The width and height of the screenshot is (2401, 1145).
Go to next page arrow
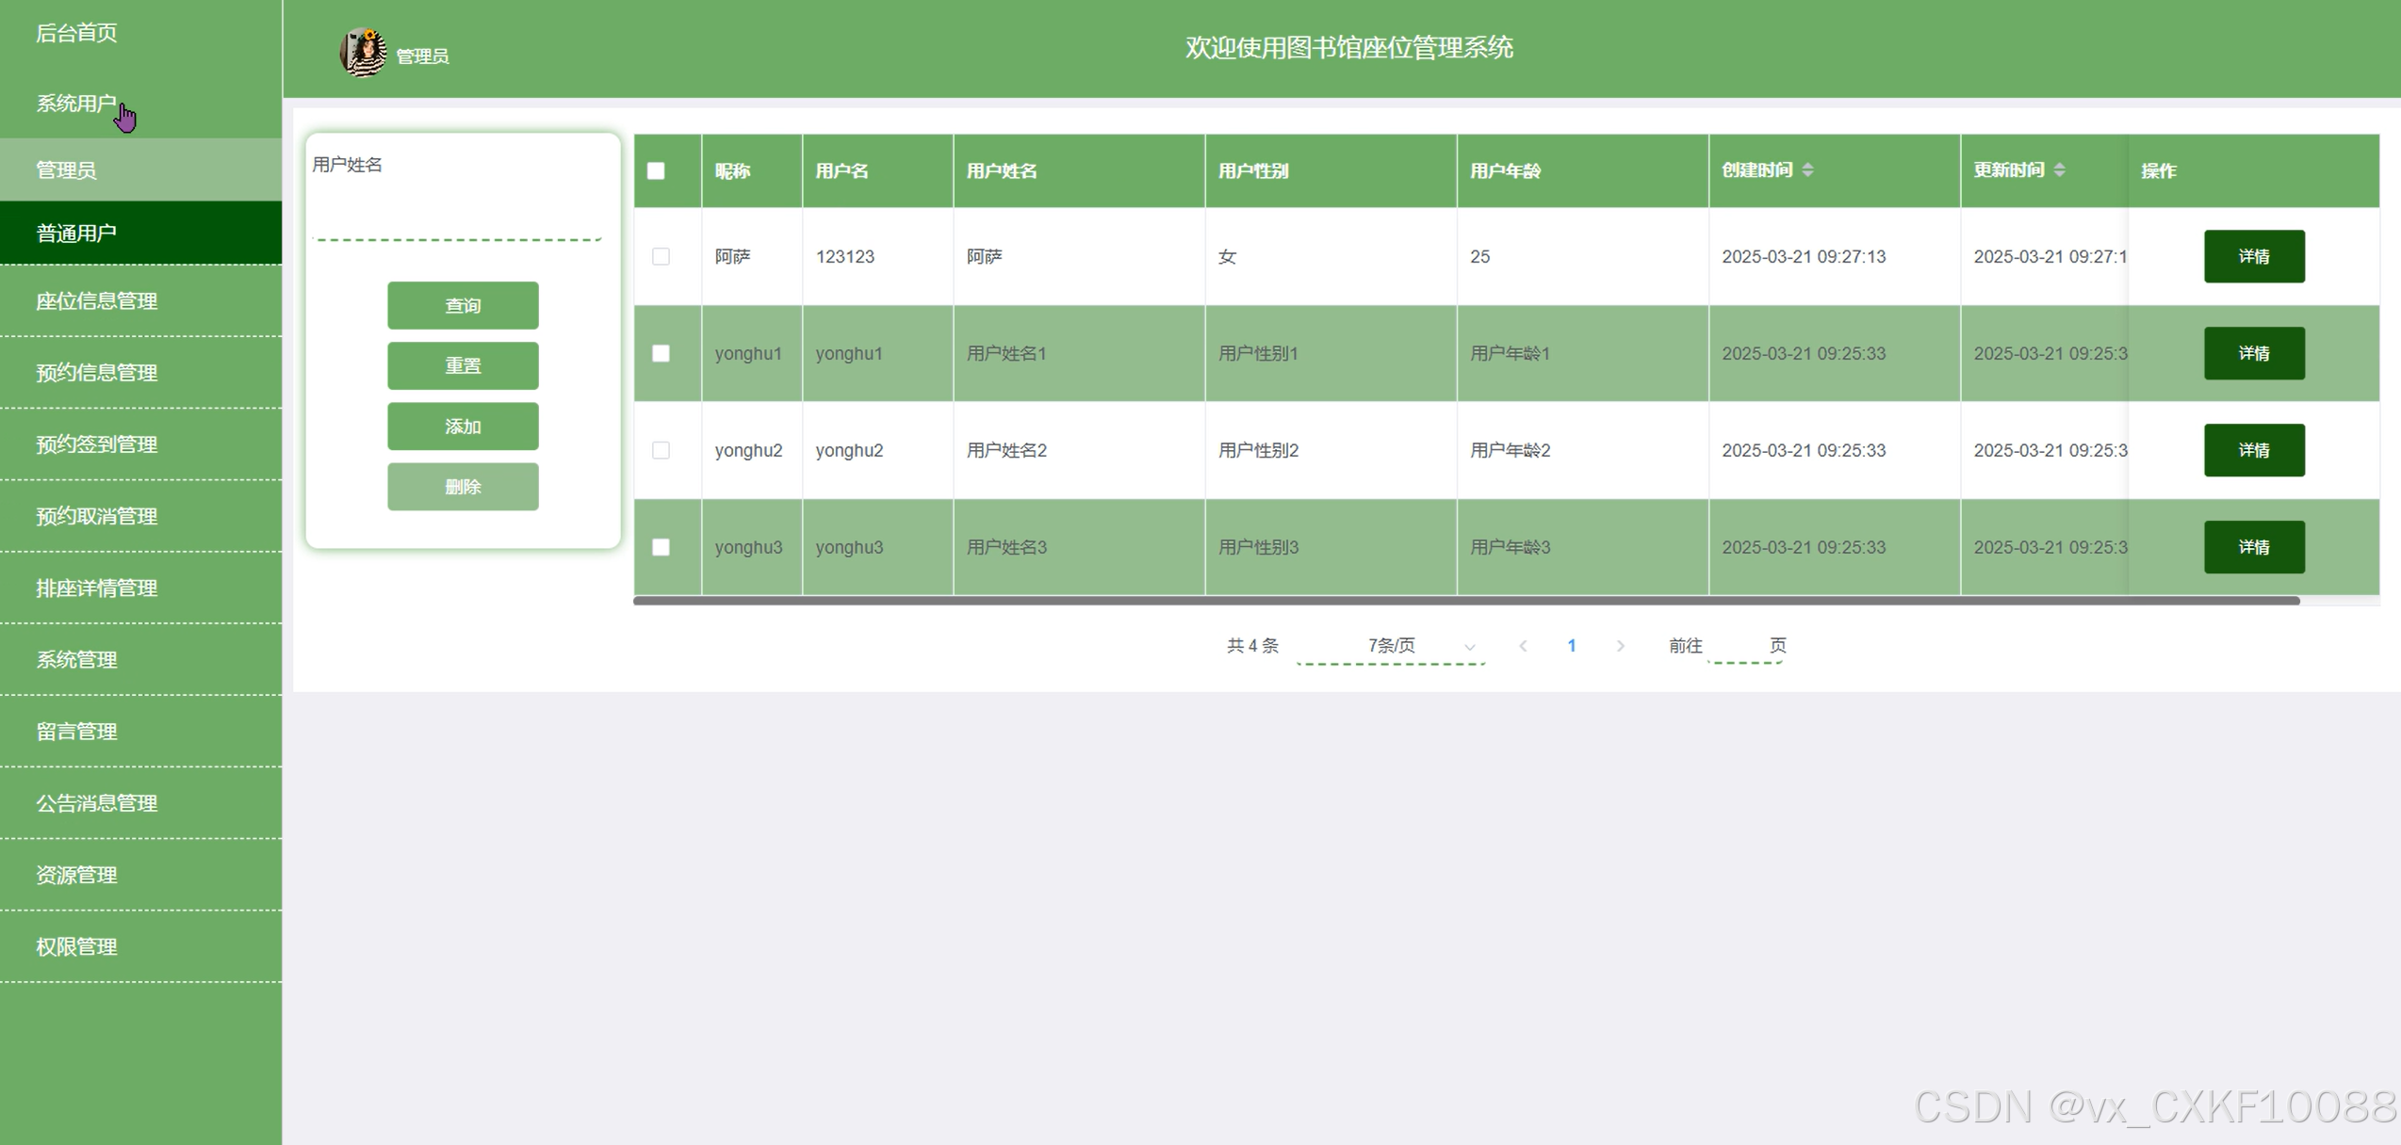[1620, 646]
